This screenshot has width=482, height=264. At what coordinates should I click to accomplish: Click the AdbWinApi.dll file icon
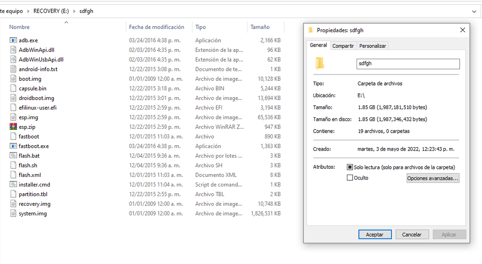pos(13,50)
